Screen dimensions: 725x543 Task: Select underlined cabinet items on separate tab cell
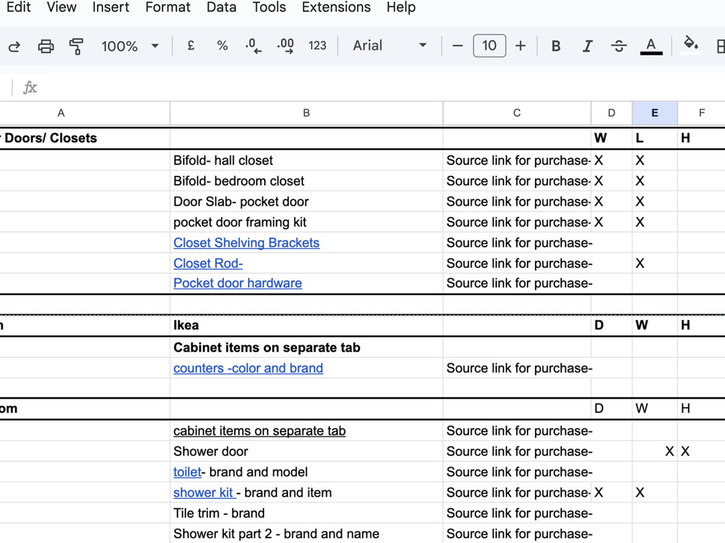(x=306, y=431)
